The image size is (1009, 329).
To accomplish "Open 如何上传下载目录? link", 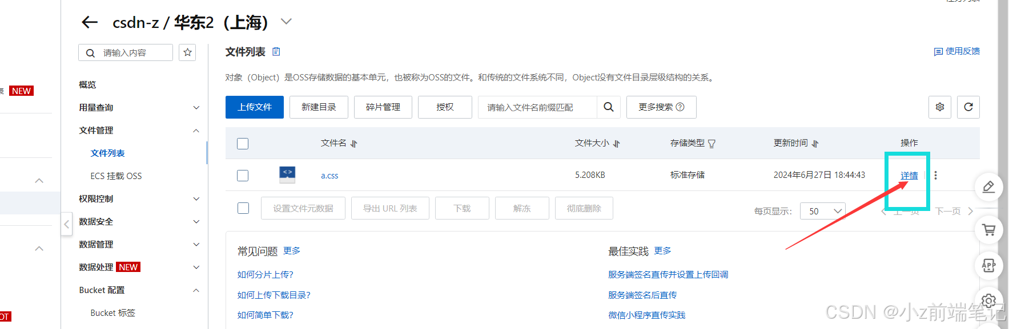I will tap(274, 295).
